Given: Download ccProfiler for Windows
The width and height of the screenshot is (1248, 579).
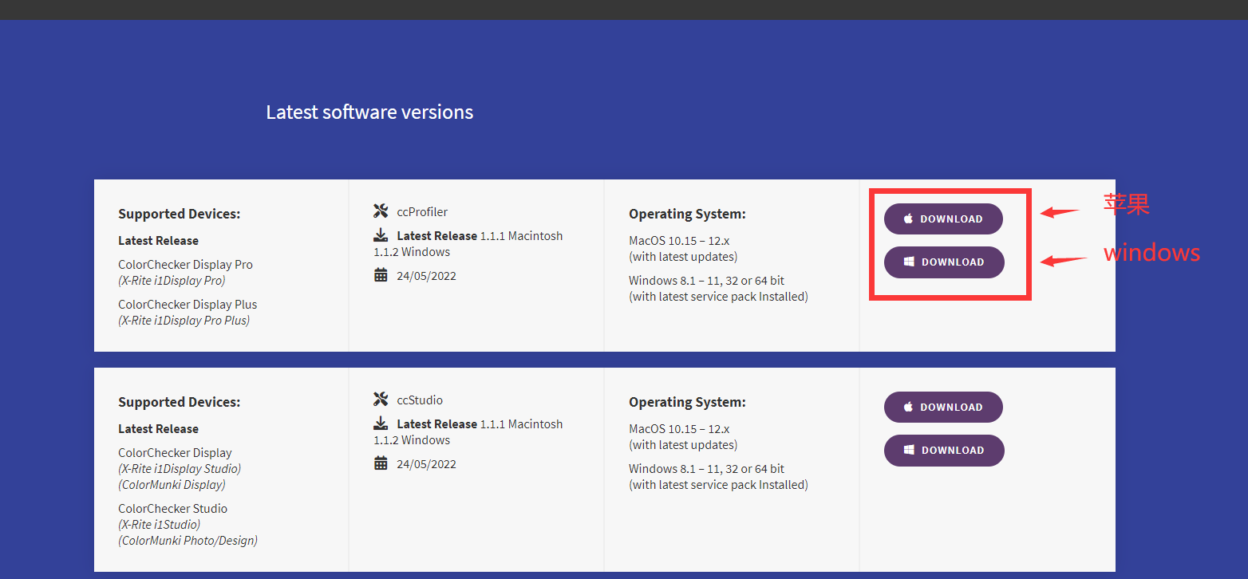Looking at the screenshot, I should (x=944, y=262).
